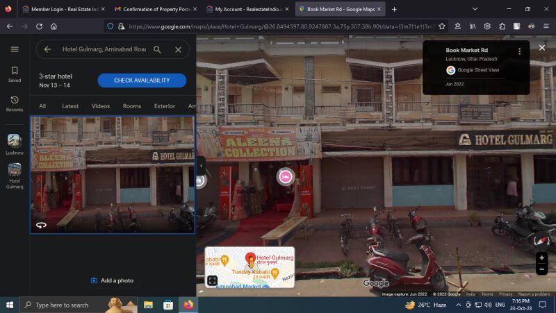Click the back arrow in Maps search box
556x313 pixels.
point(47,49)
